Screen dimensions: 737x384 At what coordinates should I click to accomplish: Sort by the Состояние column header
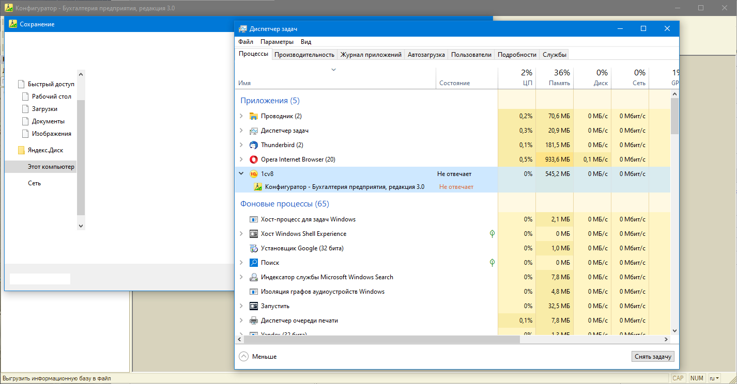tap(467, 78)
